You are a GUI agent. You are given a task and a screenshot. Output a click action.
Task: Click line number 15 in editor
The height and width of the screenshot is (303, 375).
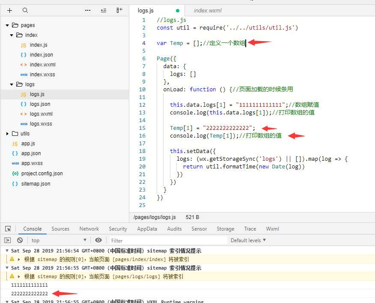142,128
